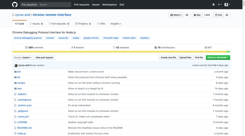Screen dimensions: 245x136
Task: Click Create new file
Action: (168, 57)
